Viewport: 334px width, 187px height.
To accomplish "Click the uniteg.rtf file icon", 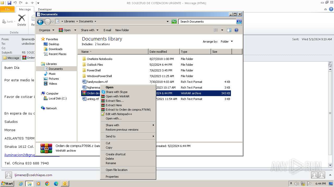I will click(84, 99).
